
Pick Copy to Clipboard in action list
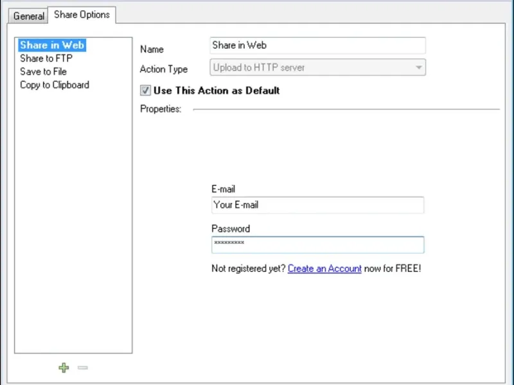55,85
